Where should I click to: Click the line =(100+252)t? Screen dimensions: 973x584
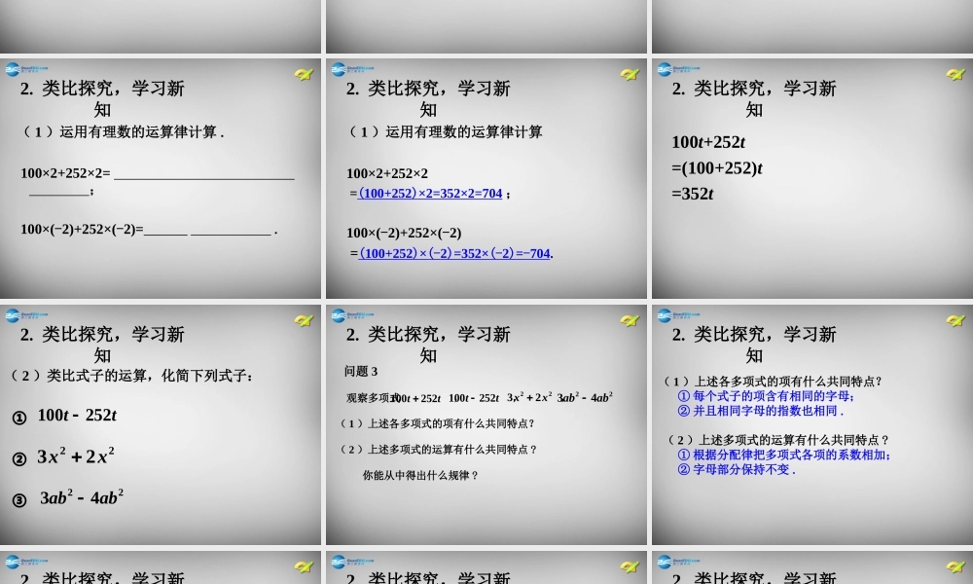pos(717,168)
